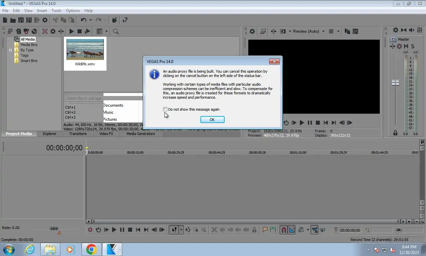Copy snapshot to clipboard in preview
The width and height of the screenshot is (426, 256).
click(347, 31)
